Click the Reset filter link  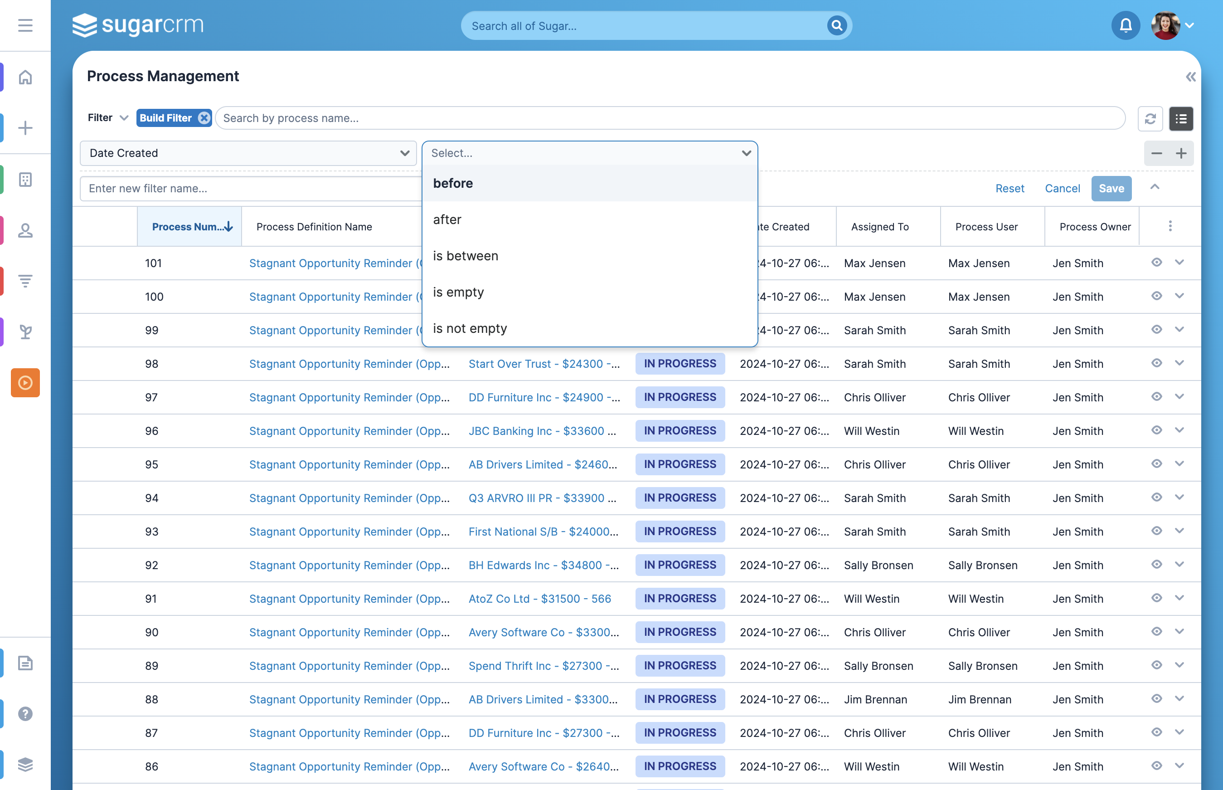(x=1009, y=189)
